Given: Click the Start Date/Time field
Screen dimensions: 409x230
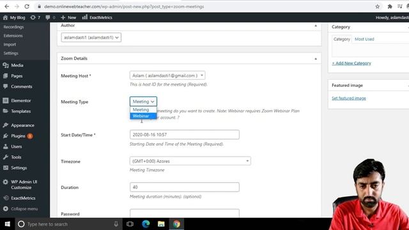Looking at the screenshot, I should click(x=185, y=135).
